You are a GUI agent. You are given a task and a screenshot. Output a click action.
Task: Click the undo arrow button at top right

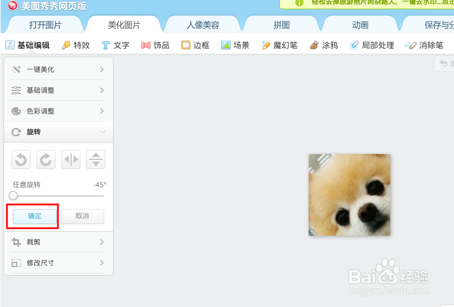(x=444, y=64)
